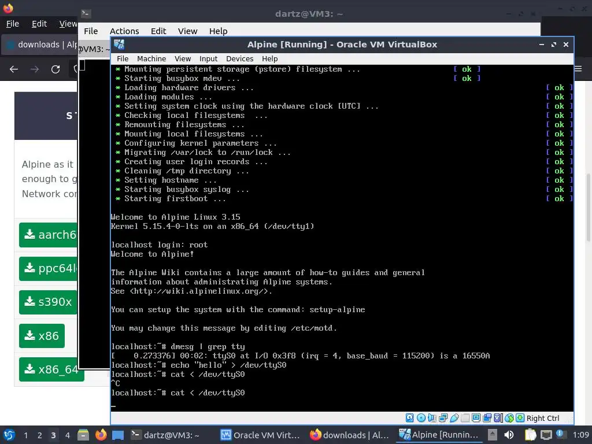Click the network connection tray icon
Screen dimensions: 592x444
(546, 435)
